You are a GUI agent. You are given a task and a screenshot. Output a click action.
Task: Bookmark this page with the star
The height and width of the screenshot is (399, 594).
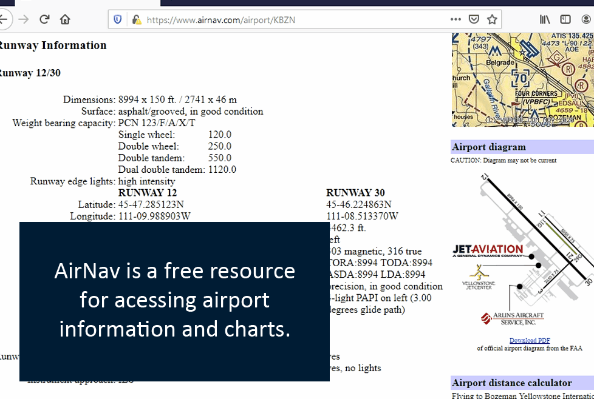(x=492, y=19)
